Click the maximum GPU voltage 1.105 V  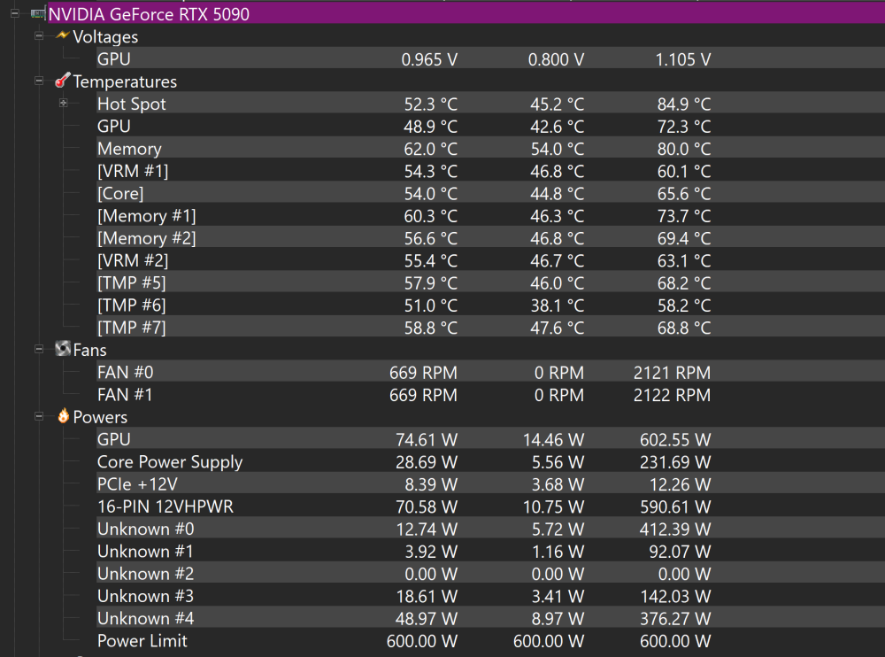coord(683,59)
